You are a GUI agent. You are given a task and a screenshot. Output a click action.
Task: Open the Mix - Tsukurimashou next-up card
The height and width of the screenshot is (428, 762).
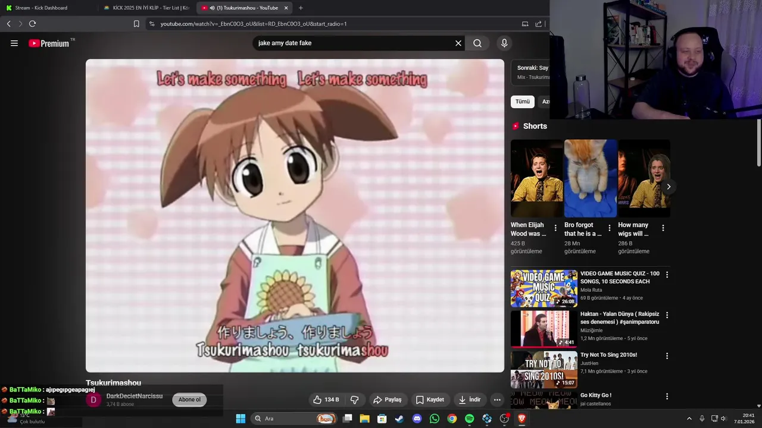pos(530,73)
